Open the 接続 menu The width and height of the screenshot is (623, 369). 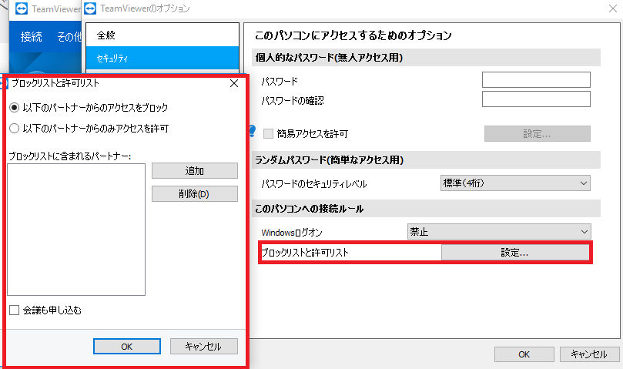pyautogui.click(x=32, y=37)
